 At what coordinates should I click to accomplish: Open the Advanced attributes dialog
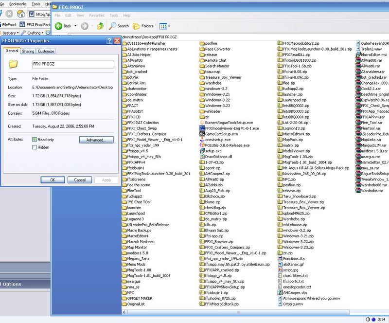point(96,140)
